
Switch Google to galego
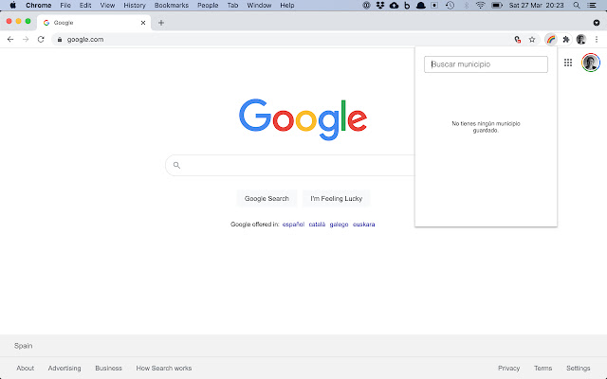click(340, 225)
